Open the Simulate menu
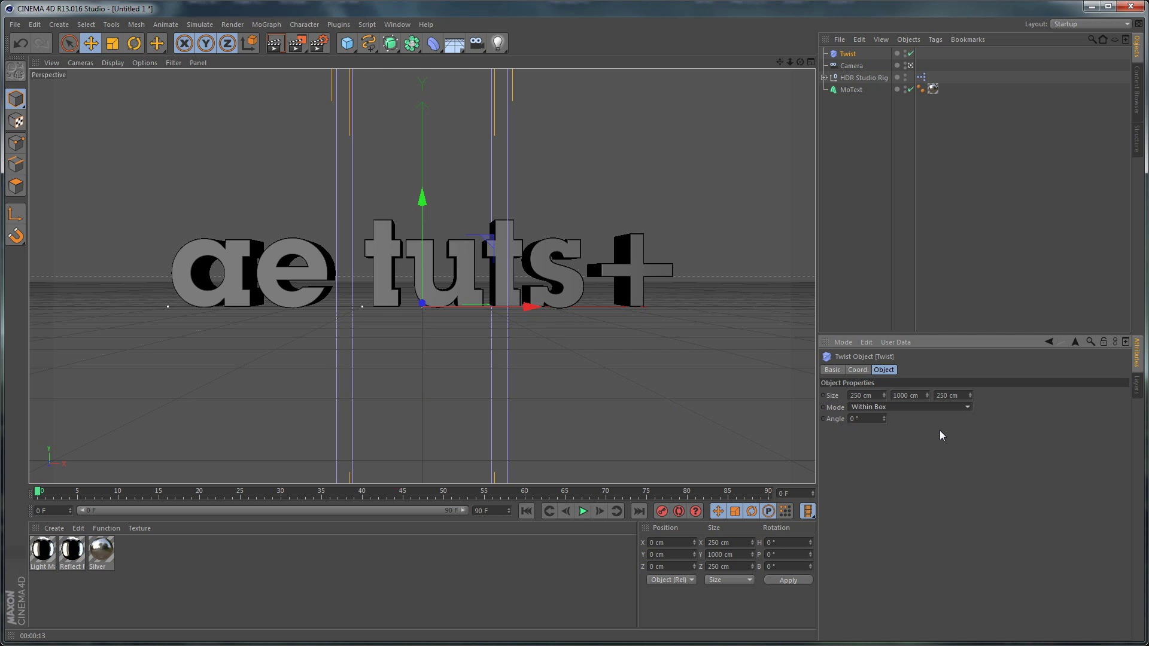This screenshot has height=646, width=1149. click(200, 25)
